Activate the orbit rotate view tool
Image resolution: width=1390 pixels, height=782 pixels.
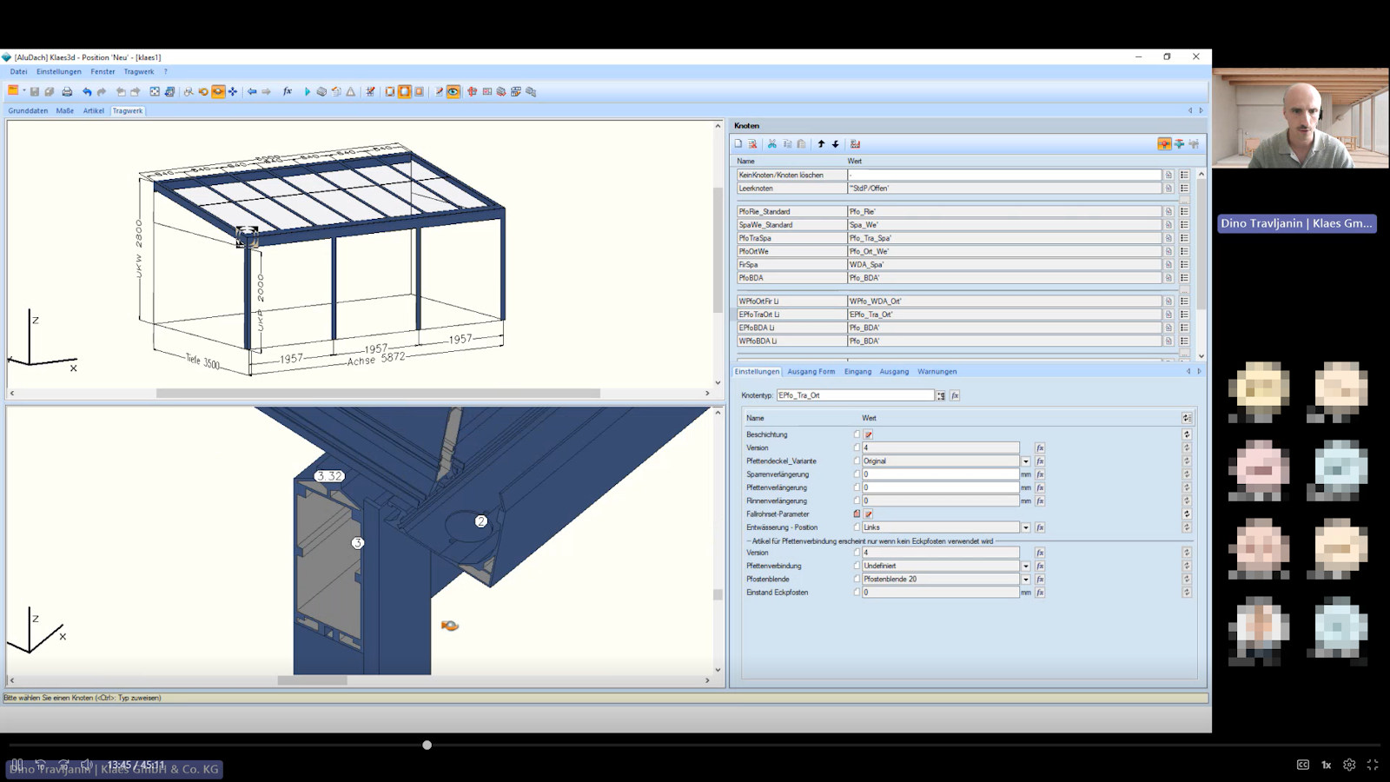[x=218, y=91]
